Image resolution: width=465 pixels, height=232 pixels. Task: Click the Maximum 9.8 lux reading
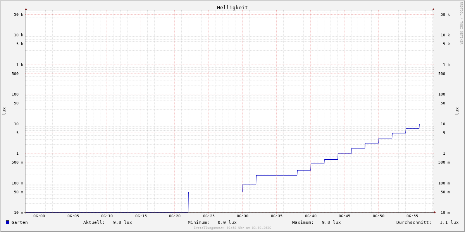(331, 222)
